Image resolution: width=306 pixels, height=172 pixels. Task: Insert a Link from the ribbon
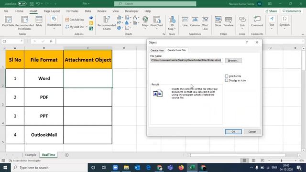click(x=242, y=23)
